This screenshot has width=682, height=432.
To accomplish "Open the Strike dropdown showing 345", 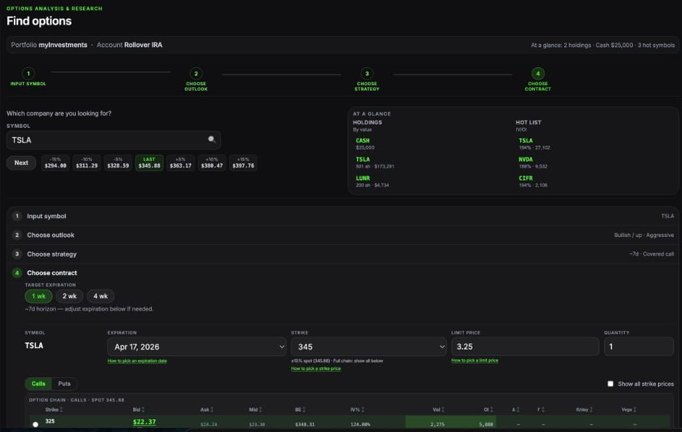I will point(369,346).
